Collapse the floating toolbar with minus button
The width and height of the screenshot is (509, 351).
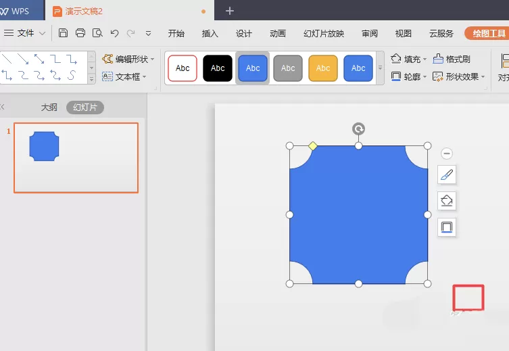coord(447,154)
